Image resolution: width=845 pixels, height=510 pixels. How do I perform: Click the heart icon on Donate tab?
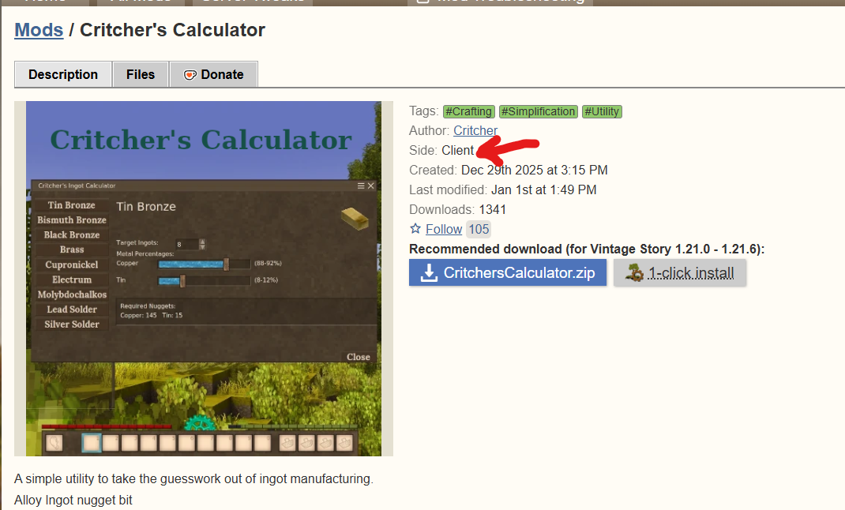tap(190, 75)
